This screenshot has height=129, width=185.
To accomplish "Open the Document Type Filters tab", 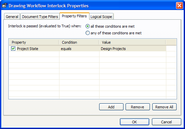I will pyautogui.click(x=40, y=17).
